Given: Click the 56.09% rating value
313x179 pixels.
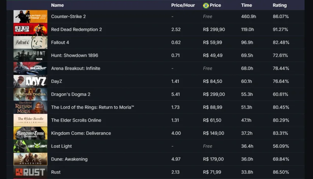Looking at the screenshot, I should coord(281,146).
